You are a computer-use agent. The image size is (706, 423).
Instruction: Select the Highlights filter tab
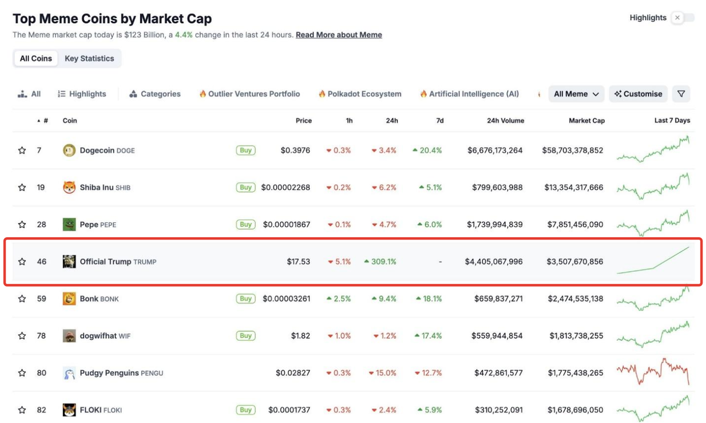click(82, 94)
